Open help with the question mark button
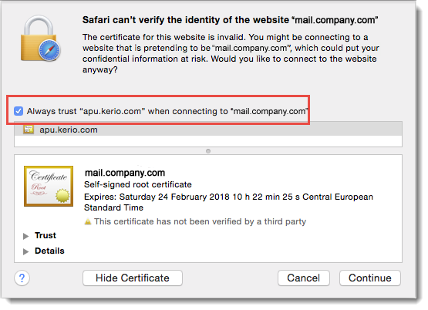 pos(22,278)
